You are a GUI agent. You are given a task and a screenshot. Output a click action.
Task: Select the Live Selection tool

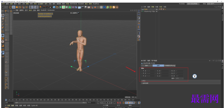pos(10,7)
